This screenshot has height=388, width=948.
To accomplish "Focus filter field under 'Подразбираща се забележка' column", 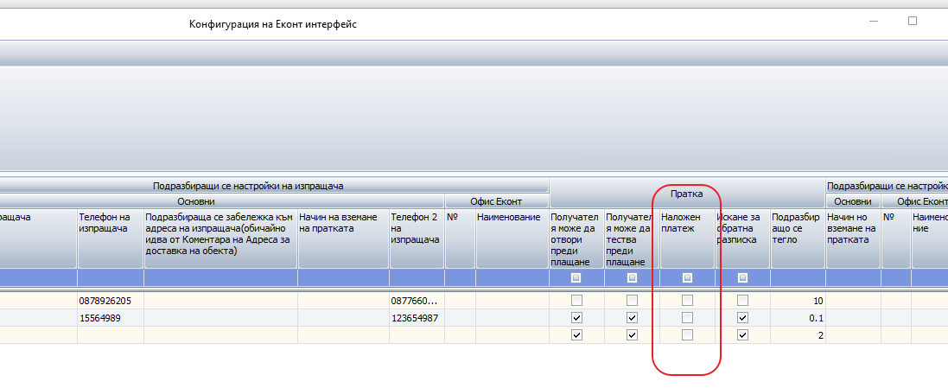I will 220,278.
